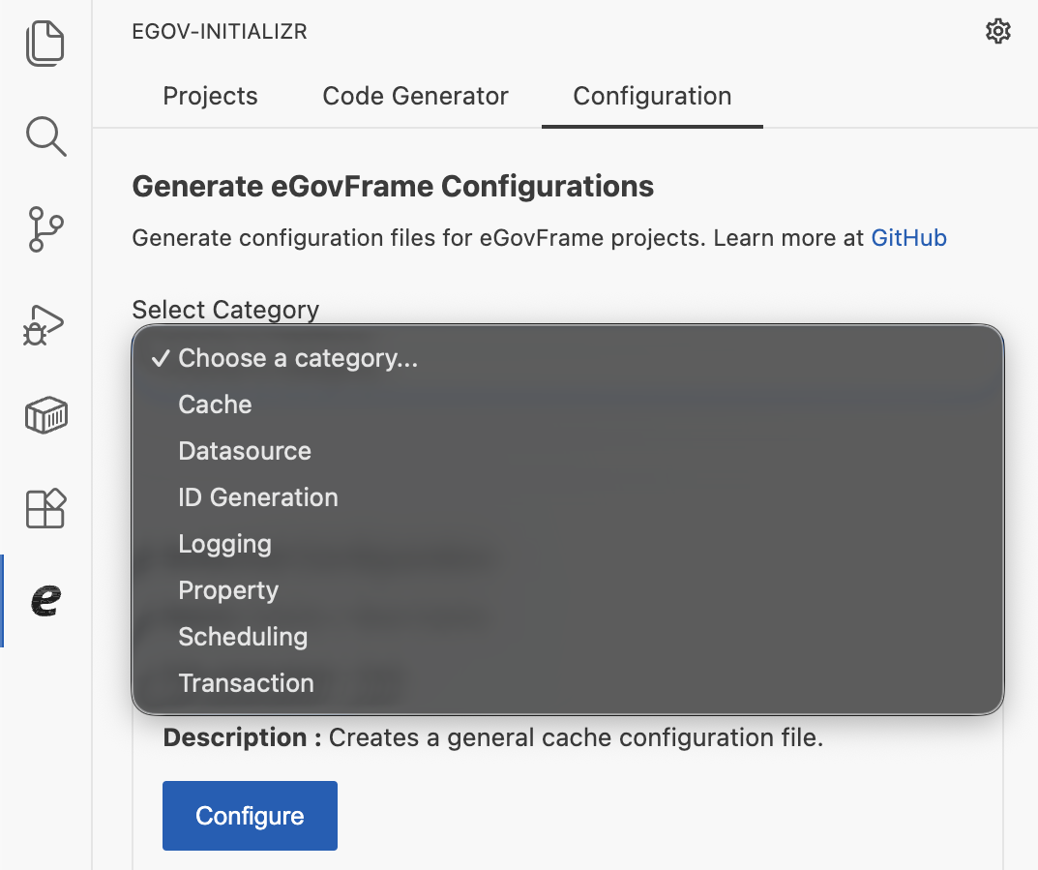The height and width of the screenshot is (870, 1038).
Task: Pick the ID Generation option
Action: point(258,497)
